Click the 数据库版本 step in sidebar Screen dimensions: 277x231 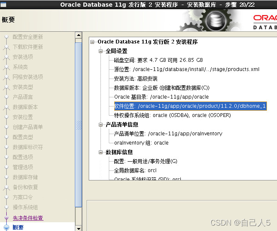[x=25, y=107]
